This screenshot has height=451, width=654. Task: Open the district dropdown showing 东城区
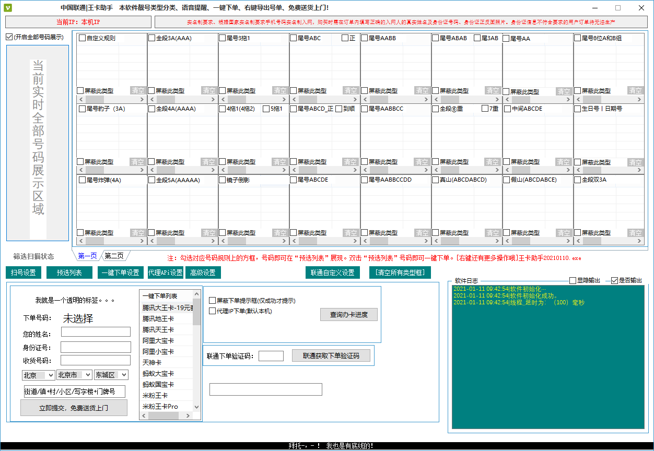111,375
